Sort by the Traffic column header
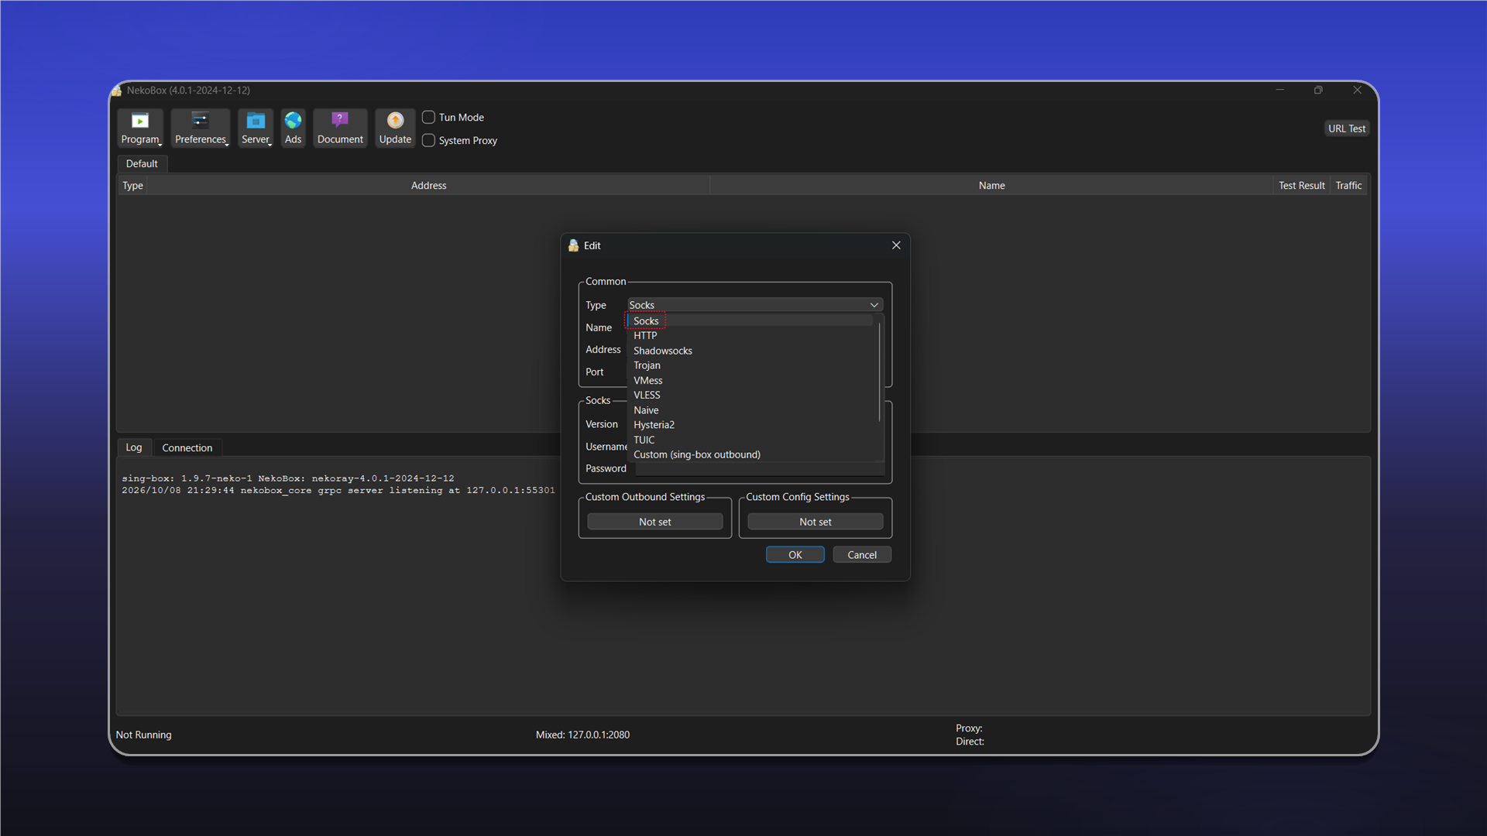The height and width of the screenshot is (836, 1487). point(1348,186)
